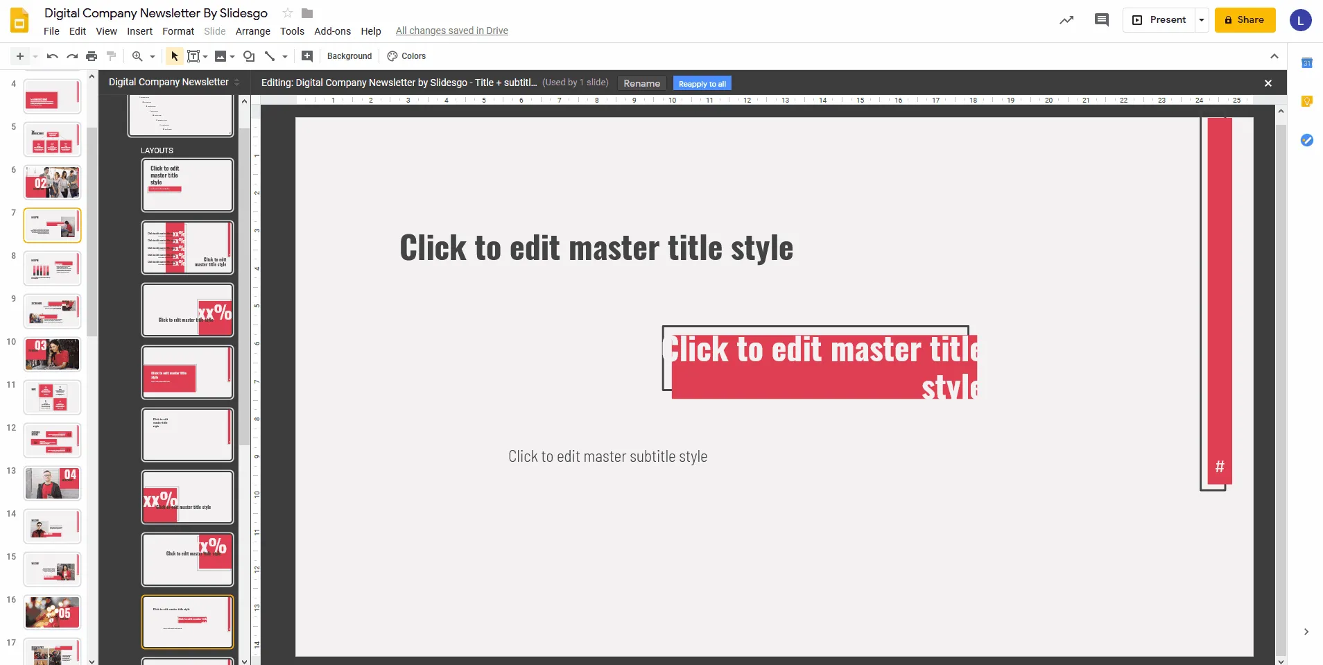
Task: Open Google Calendar from the side panel
Action: [x=1306, y=63]
